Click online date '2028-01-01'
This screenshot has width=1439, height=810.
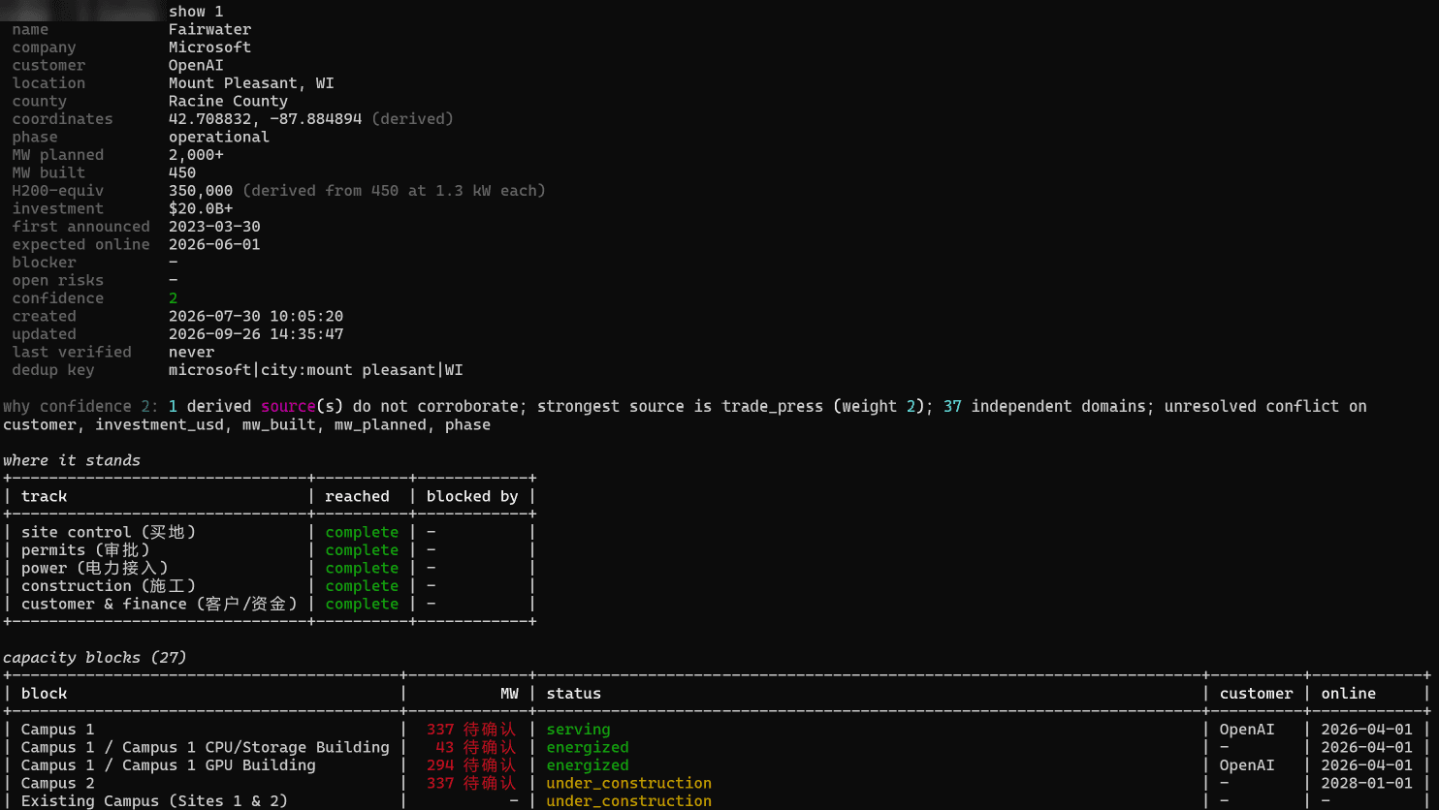point(1366,783)
